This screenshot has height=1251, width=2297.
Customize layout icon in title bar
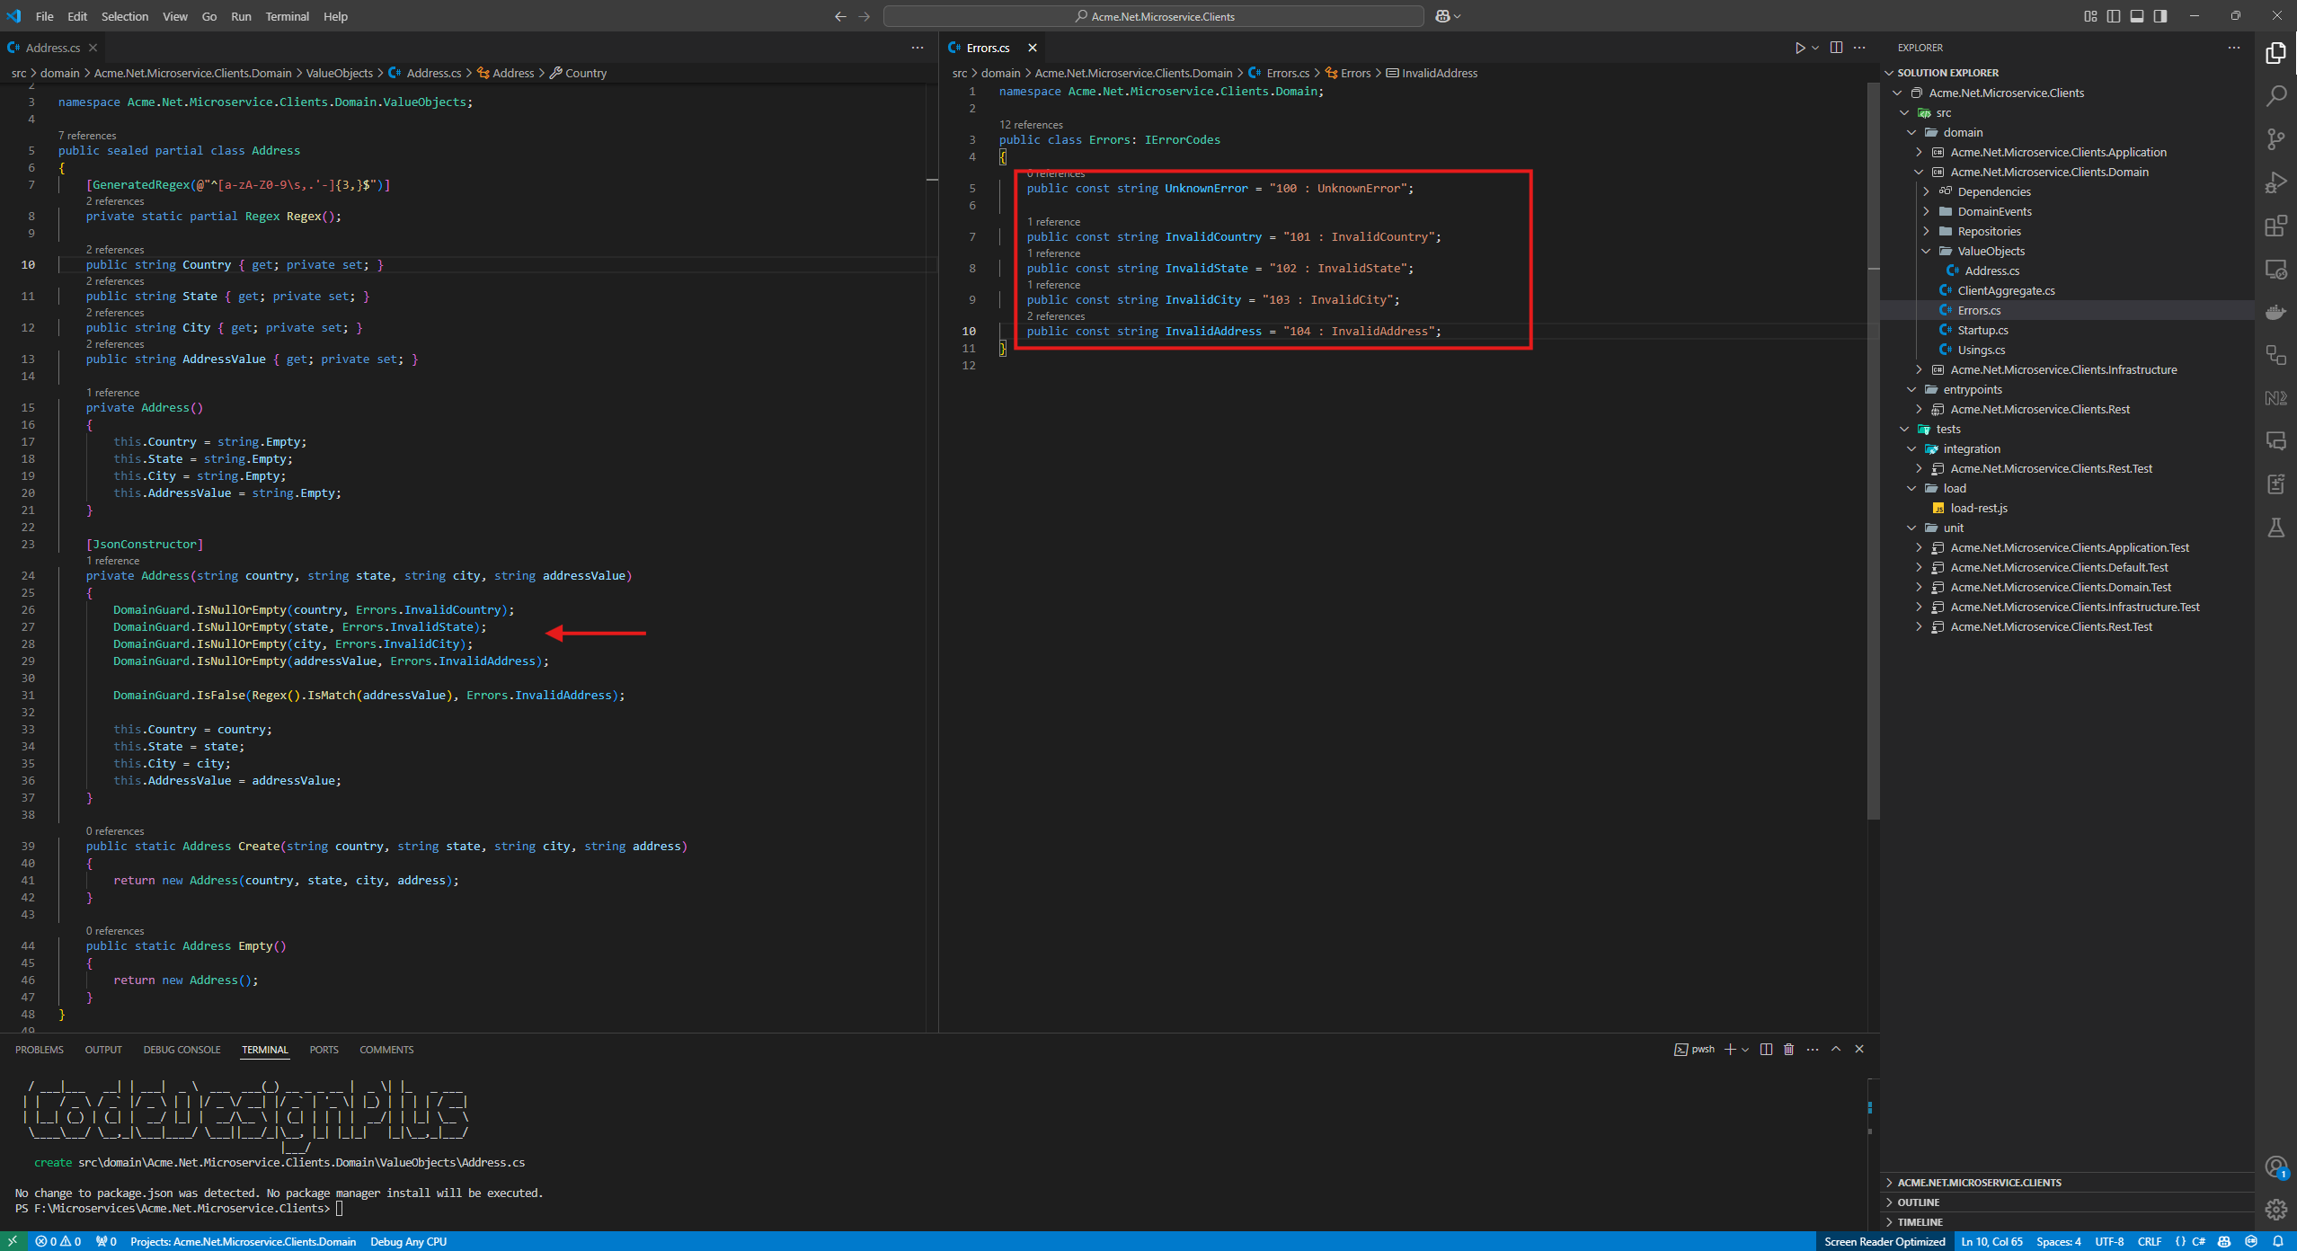2090,16
